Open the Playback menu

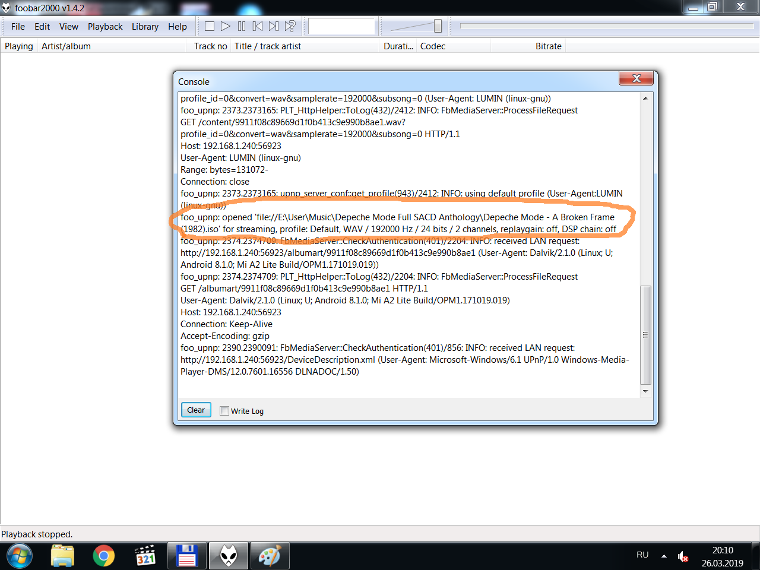point(105,27)
